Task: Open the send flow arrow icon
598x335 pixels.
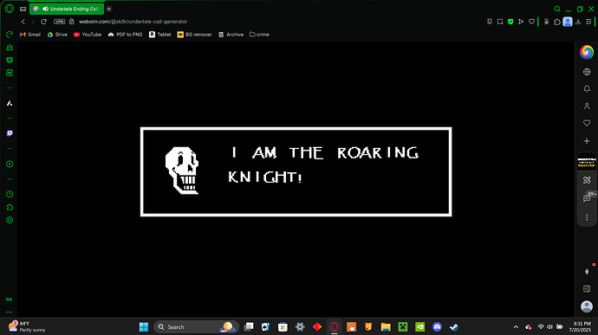Action: tap(521, 22)
